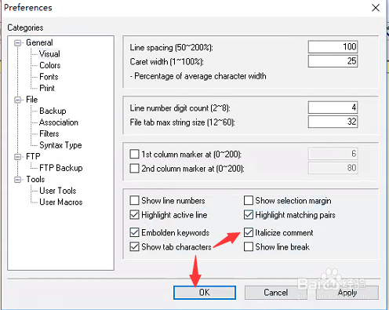The width and height of the screenshot is (389, 310).
Task: Select the Visual category
Action: click(49, 54)
